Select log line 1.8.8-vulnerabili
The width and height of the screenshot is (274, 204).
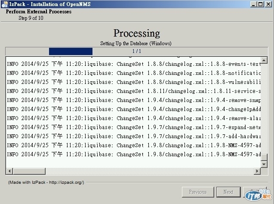(134, 82)
